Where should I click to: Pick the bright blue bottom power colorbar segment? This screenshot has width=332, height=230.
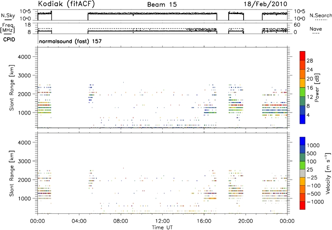coord(303,119)
